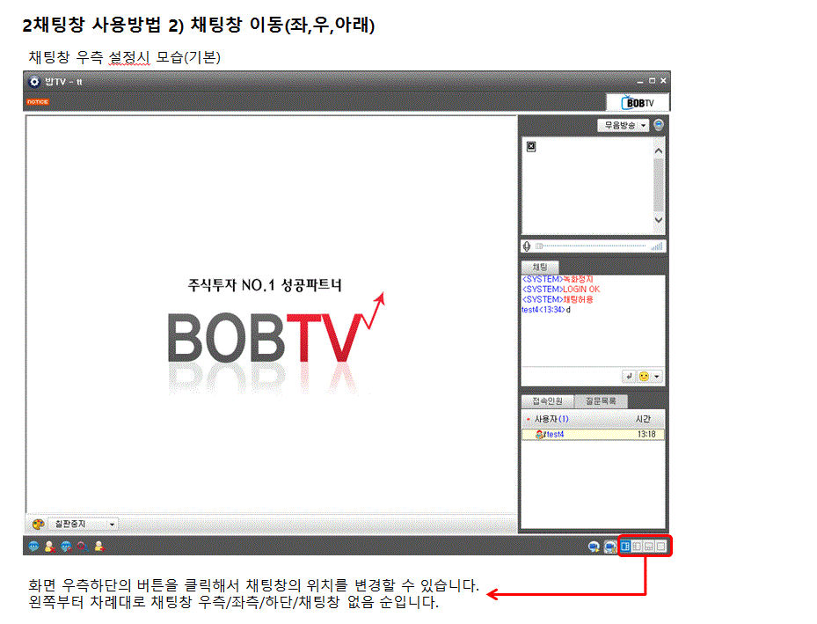
Task: Select user test4 in the user list
Action: click(593, 434)
